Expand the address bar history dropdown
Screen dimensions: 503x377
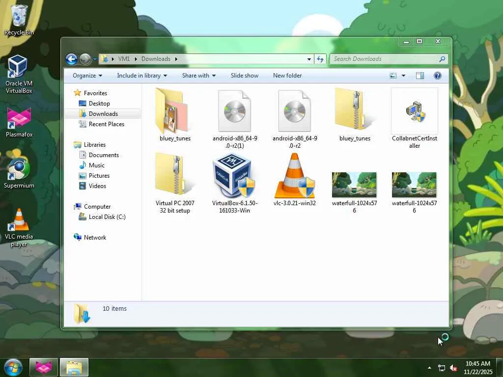[309, 59]
